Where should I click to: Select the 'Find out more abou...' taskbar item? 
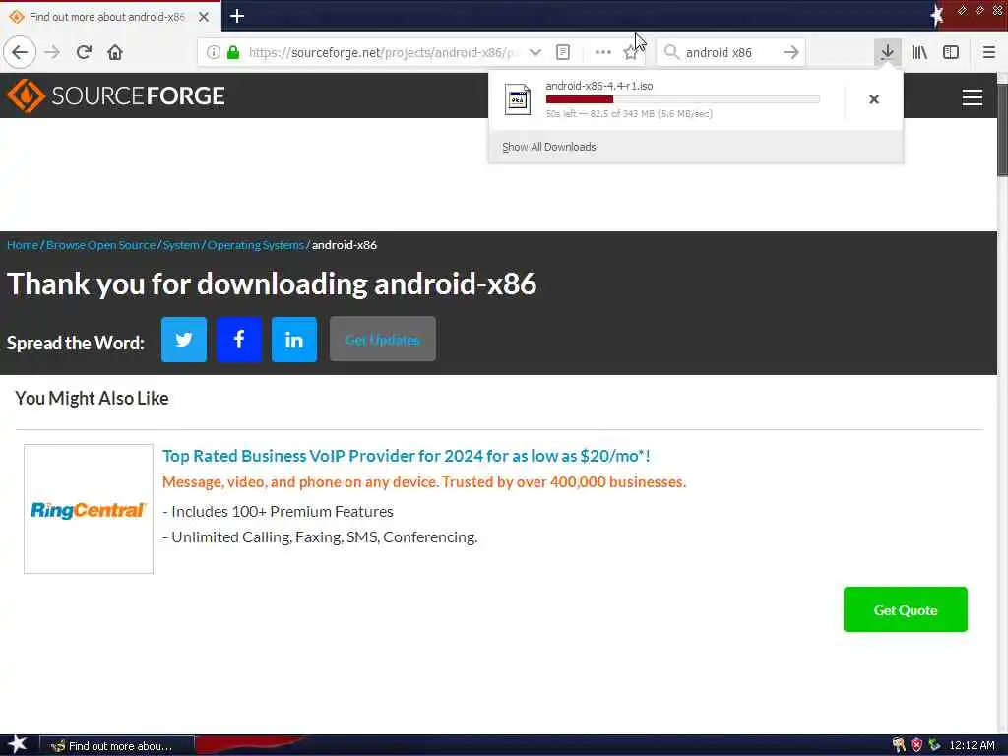click(117, 746)
